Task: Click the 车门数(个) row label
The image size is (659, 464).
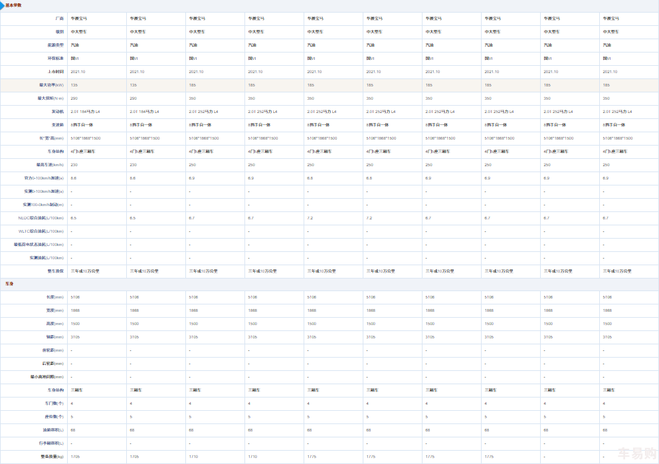Action: click(54, 404)
